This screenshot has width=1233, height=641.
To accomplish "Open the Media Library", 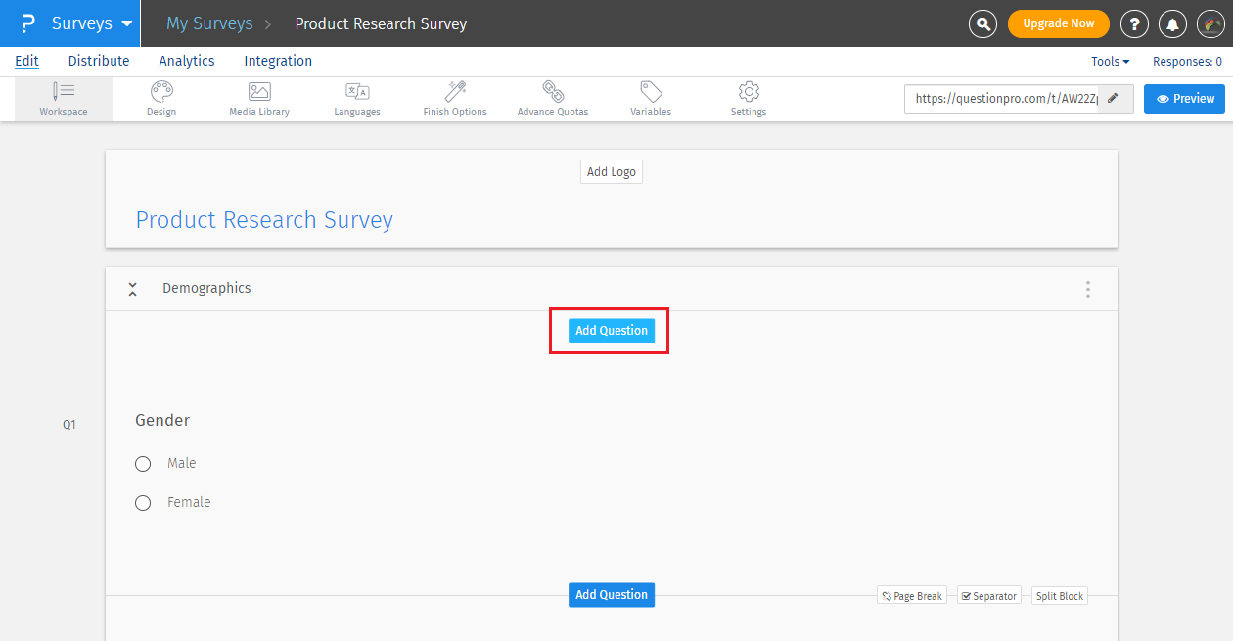I will tap(258, 98).
